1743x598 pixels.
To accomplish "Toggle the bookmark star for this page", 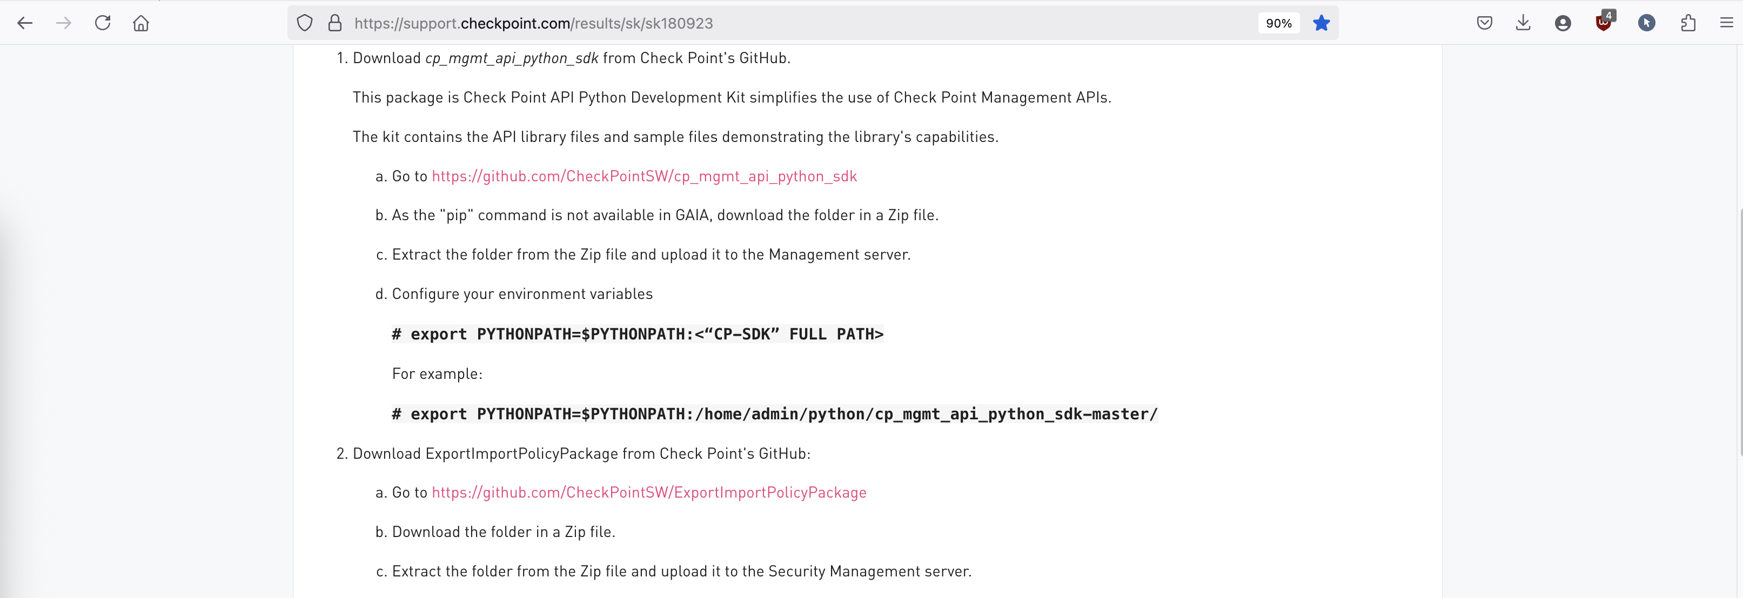I will pos(1321,23).
